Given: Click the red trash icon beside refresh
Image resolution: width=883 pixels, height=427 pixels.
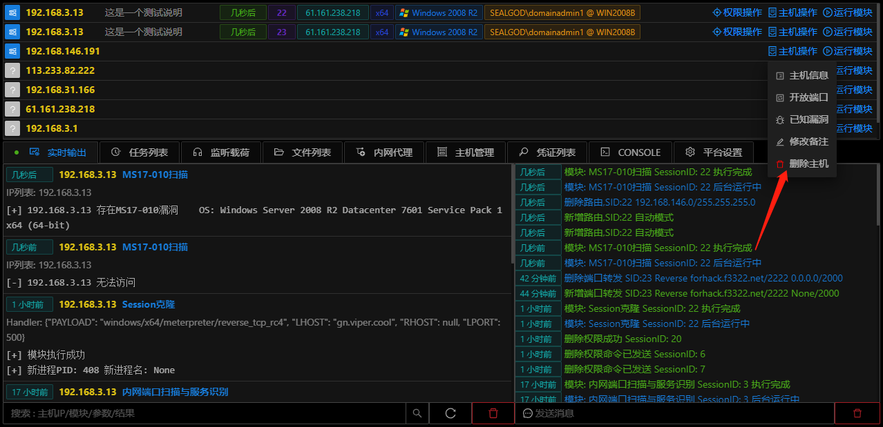Looking at the screenshot, I should tap(493, 413).
